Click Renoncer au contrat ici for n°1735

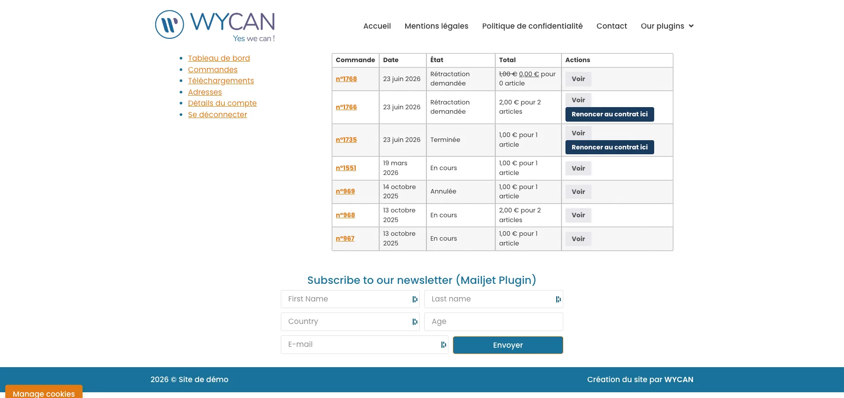point(610,147)
